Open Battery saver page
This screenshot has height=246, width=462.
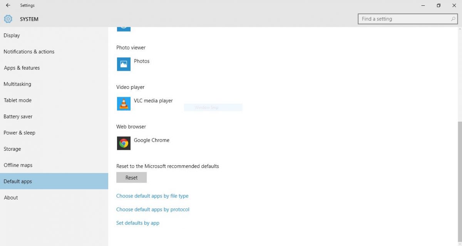tap(18, 116)
